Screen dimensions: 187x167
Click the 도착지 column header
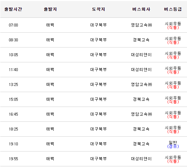(98, 9)
